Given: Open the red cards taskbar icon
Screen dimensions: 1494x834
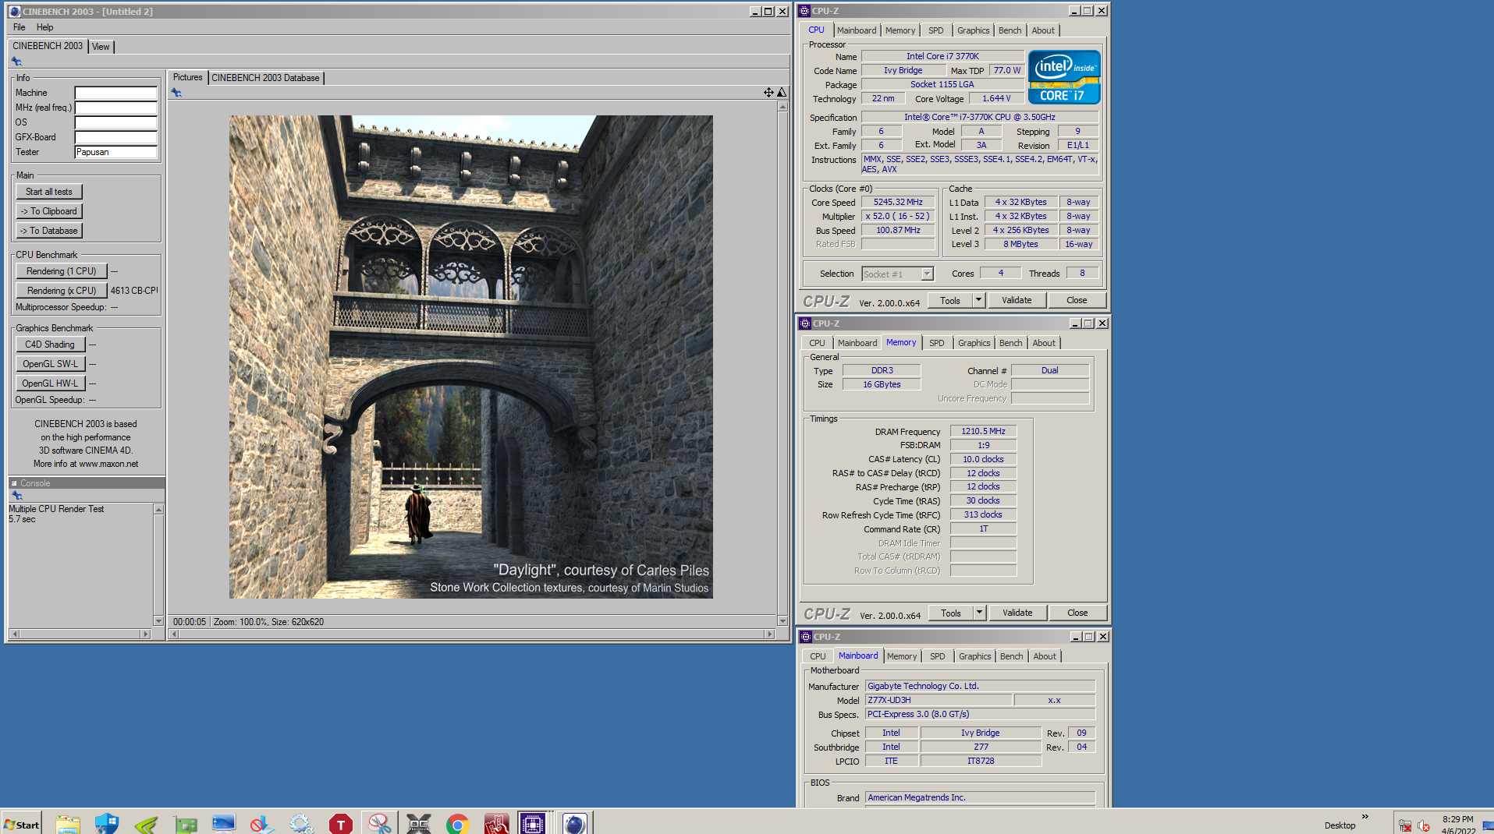Looking at the screenshot, I should tap(496, 824).
